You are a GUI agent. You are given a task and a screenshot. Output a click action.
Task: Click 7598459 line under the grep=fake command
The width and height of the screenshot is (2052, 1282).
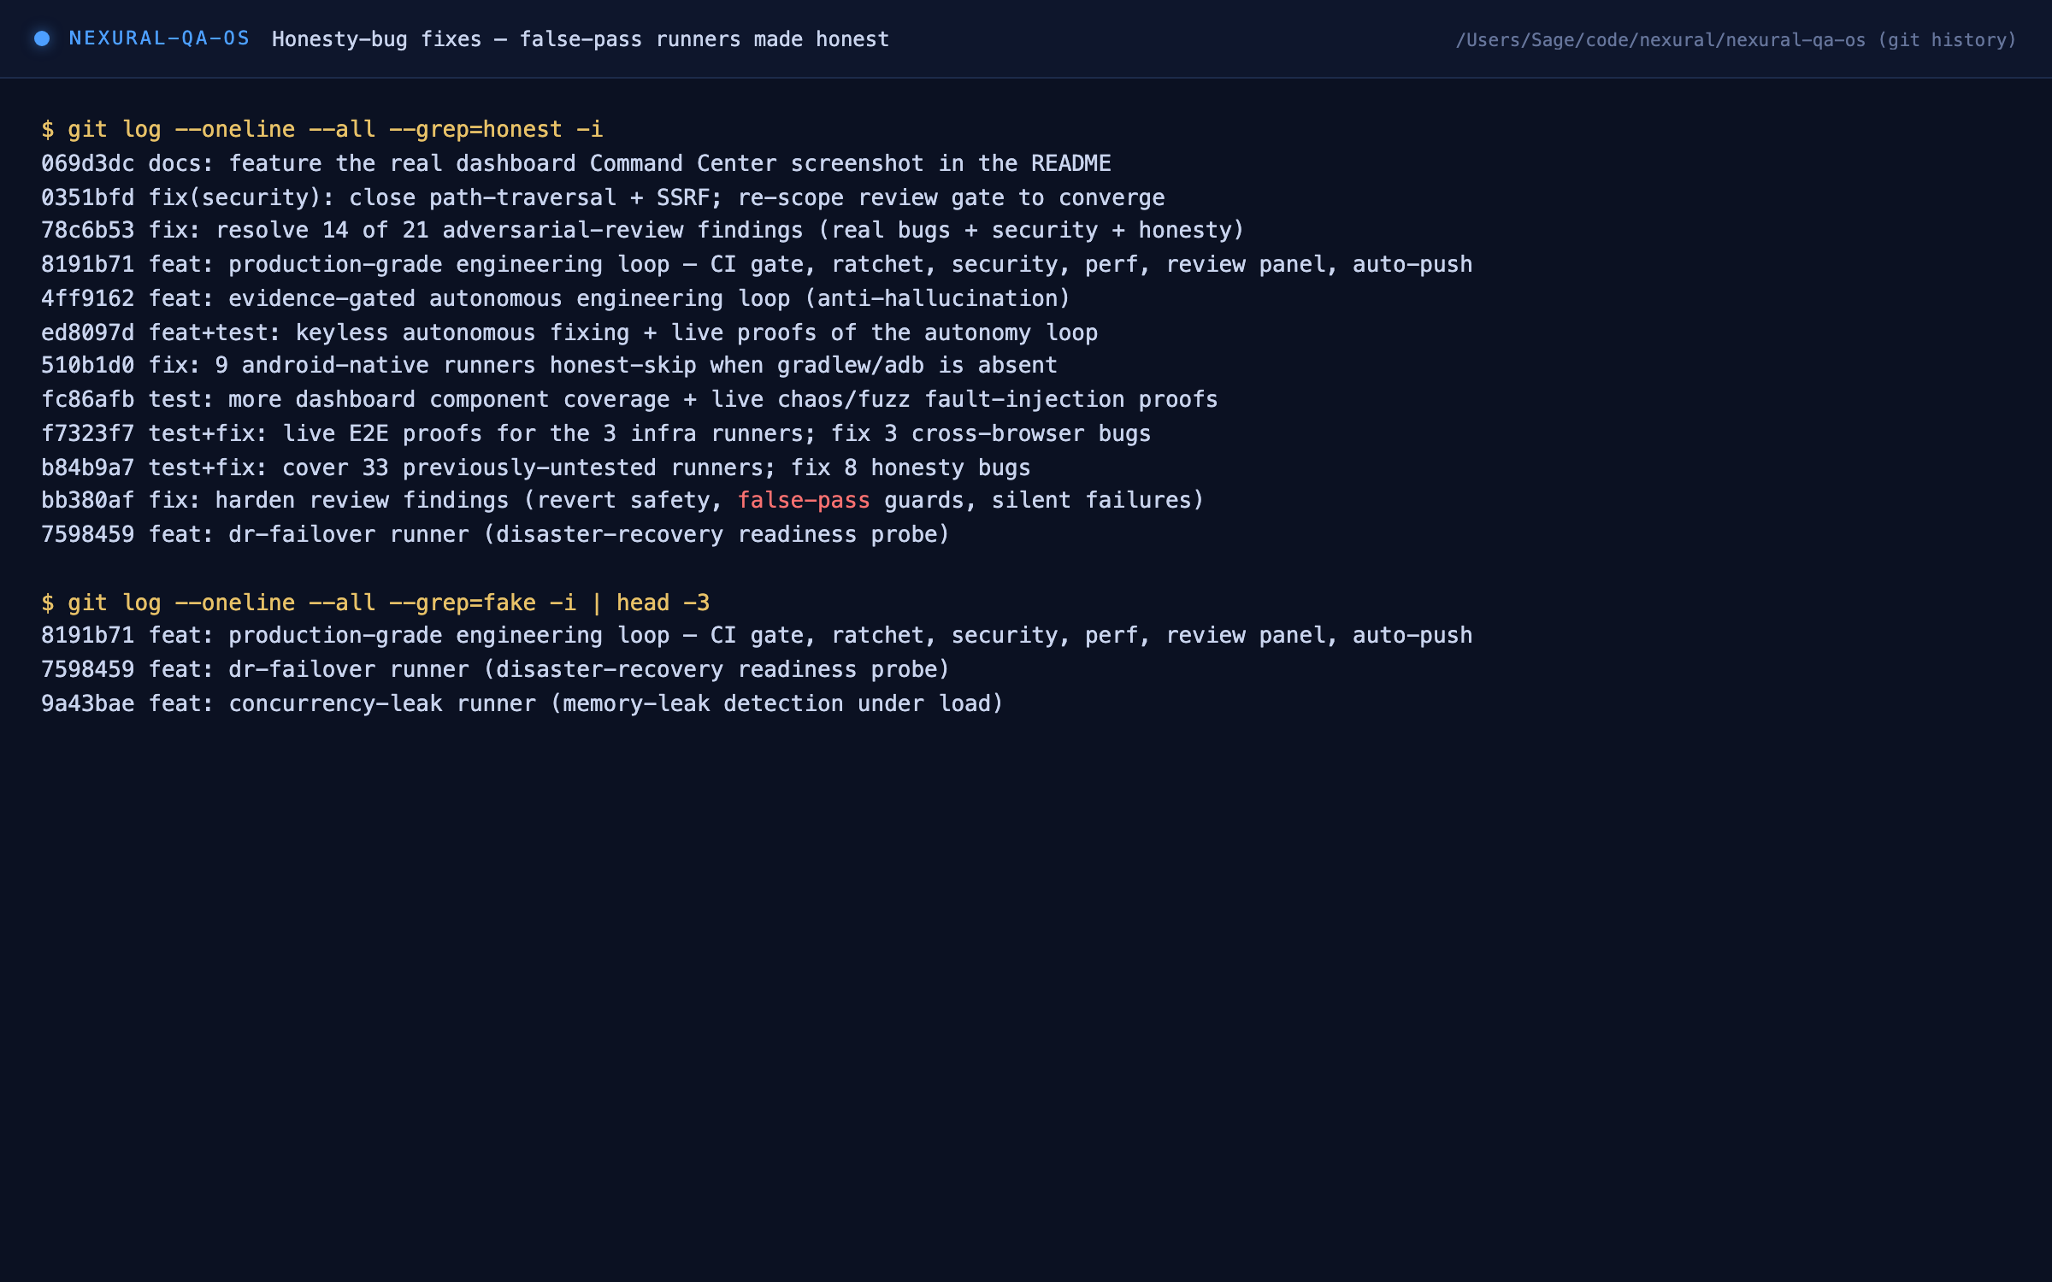click(496, 669)
